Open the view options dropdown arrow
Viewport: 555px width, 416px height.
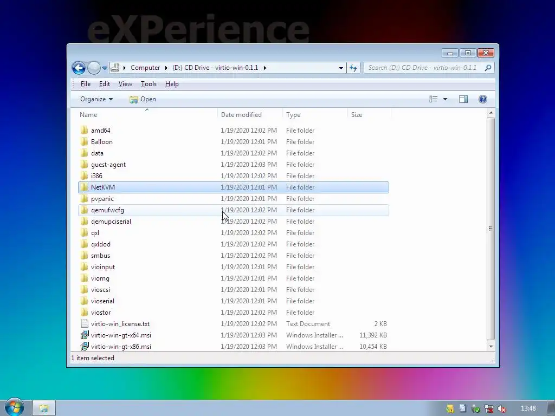[445, 99]
